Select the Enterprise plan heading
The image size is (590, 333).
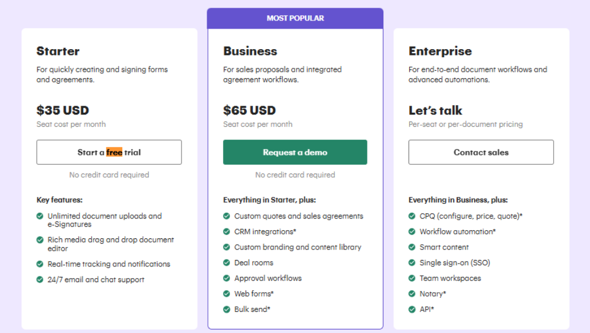coord(440,51)
